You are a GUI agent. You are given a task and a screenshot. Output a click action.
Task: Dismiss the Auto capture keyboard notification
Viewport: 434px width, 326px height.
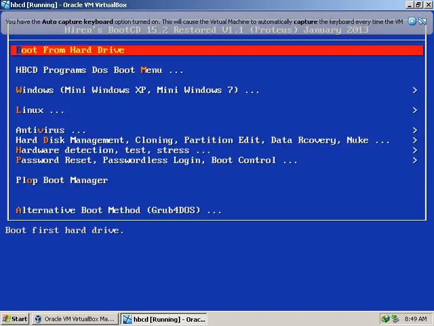tap(412, 21)
